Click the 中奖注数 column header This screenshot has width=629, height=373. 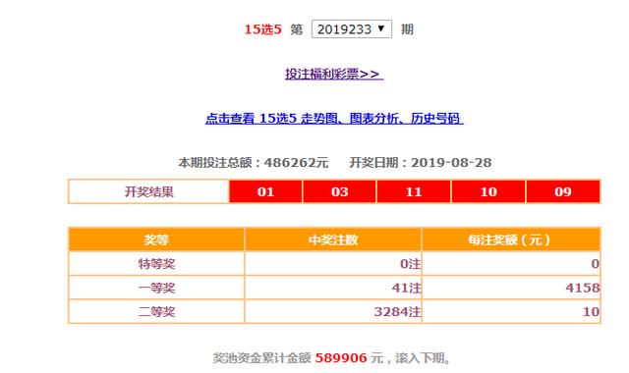(x=333, y=240)
